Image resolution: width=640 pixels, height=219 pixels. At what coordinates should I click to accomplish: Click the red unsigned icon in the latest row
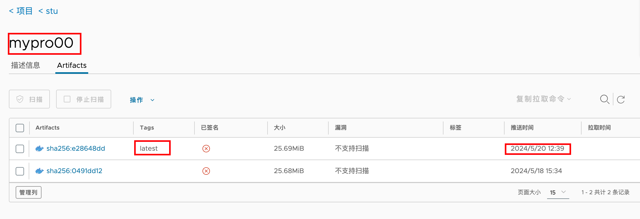click(206, 149)
